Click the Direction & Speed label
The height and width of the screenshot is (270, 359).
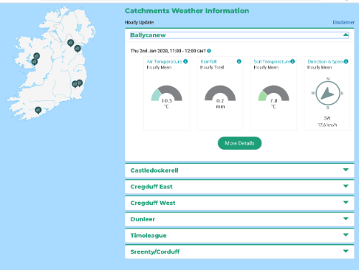(326, 62)
